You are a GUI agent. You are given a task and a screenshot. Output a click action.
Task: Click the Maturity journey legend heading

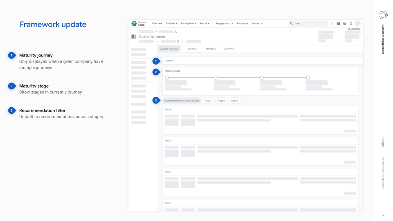(36, 55)
